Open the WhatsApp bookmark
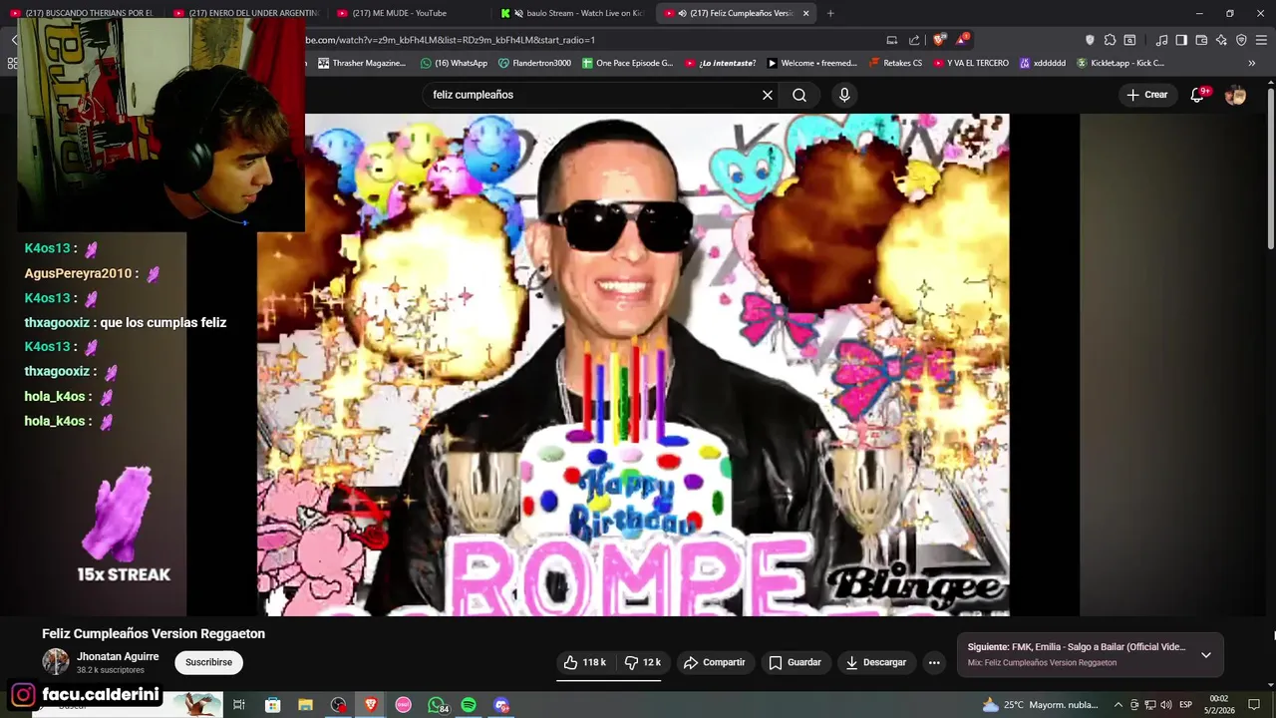This screenshot has height=718, width=1276. [x=454, y=63]
